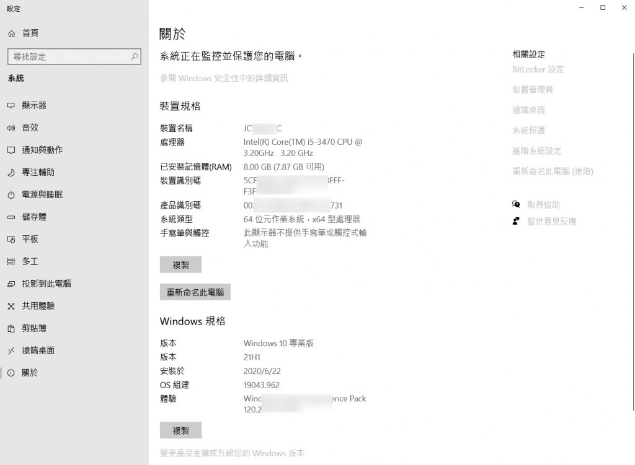Screen dimensions: 635x465
Task: Click 重新命名此電腦 (進階) link
Action: click(x=553, y=172)
